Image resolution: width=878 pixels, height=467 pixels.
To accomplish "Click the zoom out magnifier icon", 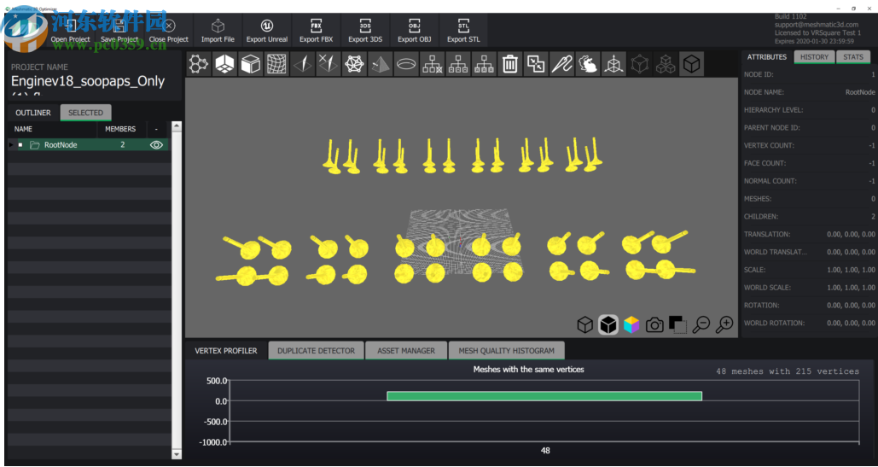I will pos(701,324).
